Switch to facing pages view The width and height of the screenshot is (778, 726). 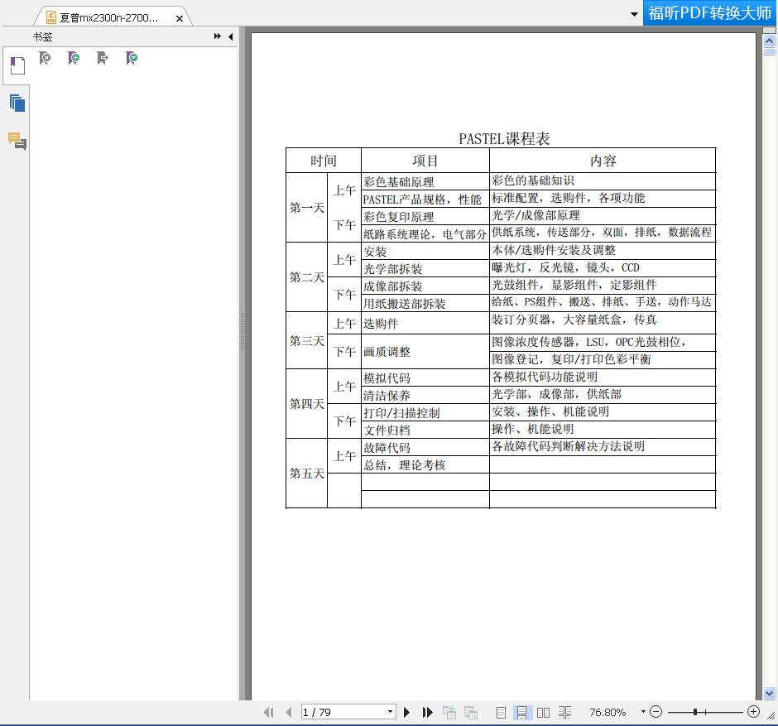point(543,713)
